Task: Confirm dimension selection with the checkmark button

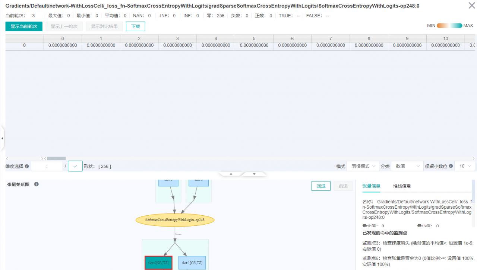Action: (75, 166)
